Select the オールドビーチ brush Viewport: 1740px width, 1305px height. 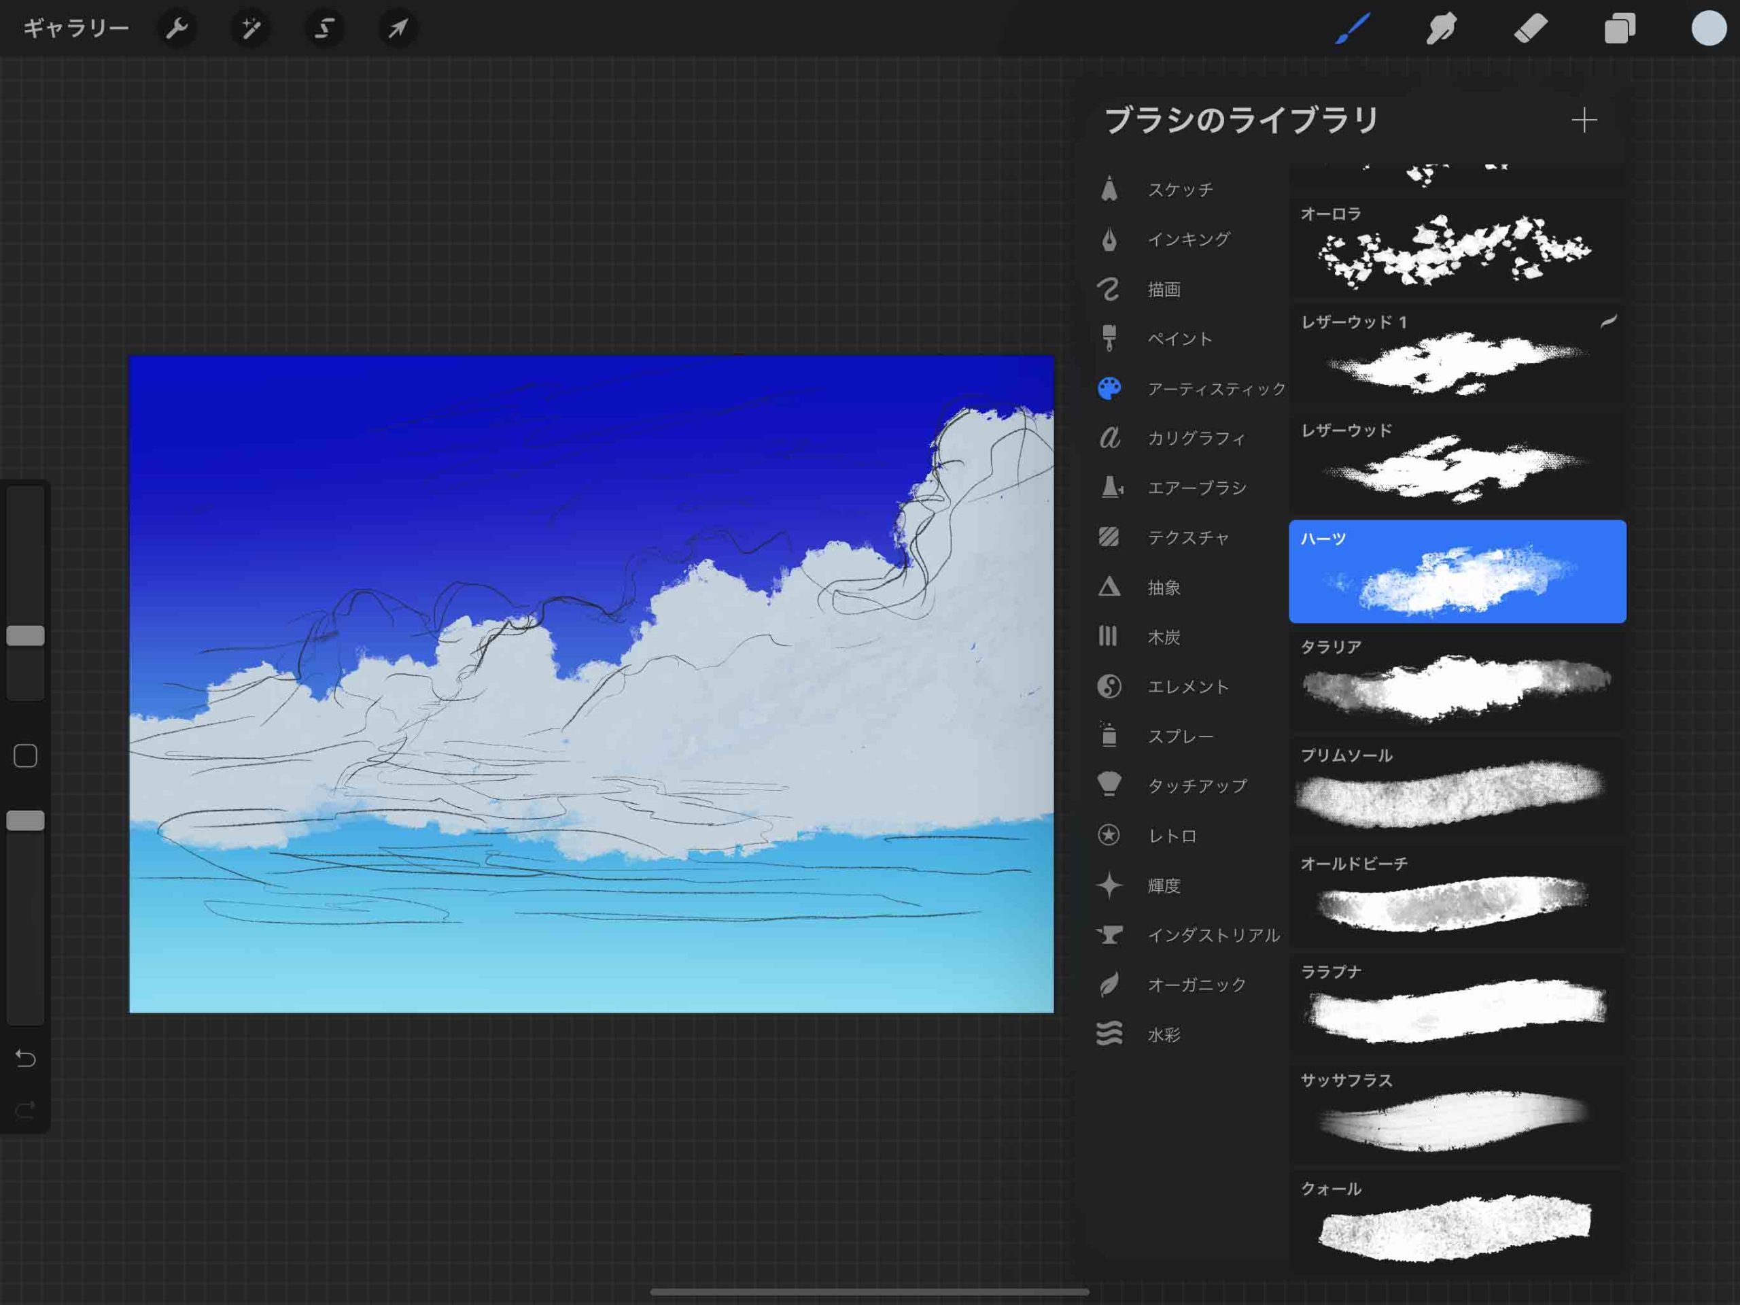1457,896
